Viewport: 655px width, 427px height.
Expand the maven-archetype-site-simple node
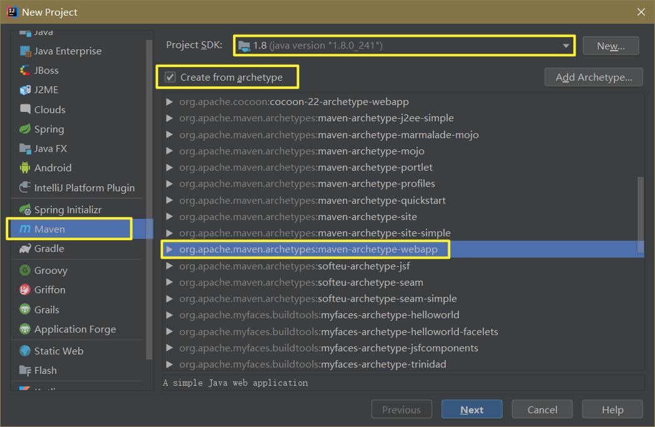(169, 233)
